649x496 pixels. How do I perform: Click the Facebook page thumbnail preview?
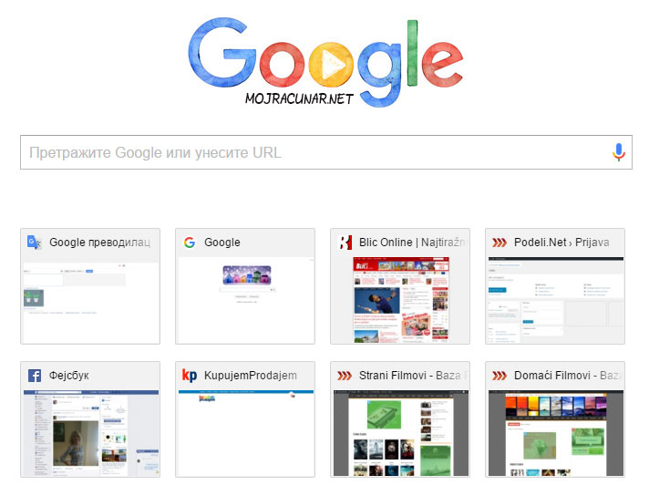[90, 433]
